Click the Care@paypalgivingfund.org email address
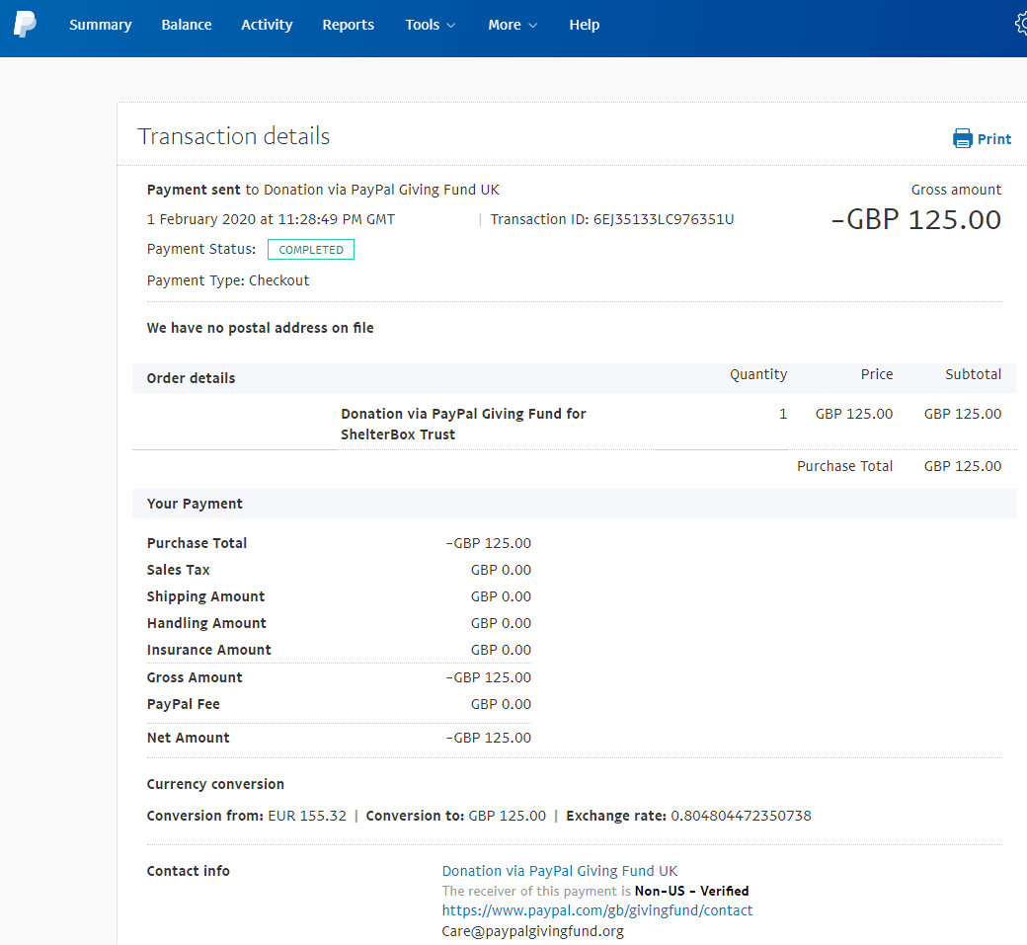The image size is (1027, 945). point(532,931)
